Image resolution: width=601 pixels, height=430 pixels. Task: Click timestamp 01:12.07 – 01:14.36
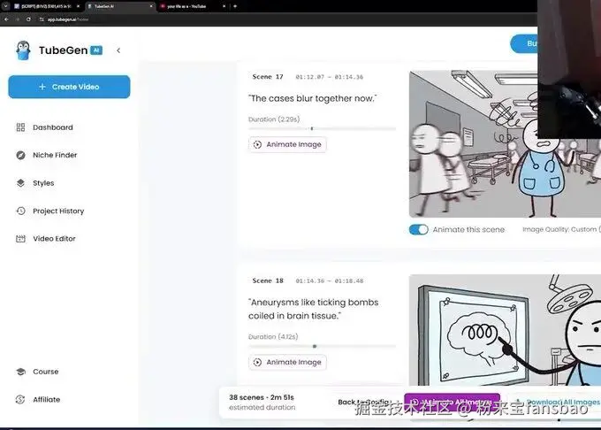tap(330, 77)
